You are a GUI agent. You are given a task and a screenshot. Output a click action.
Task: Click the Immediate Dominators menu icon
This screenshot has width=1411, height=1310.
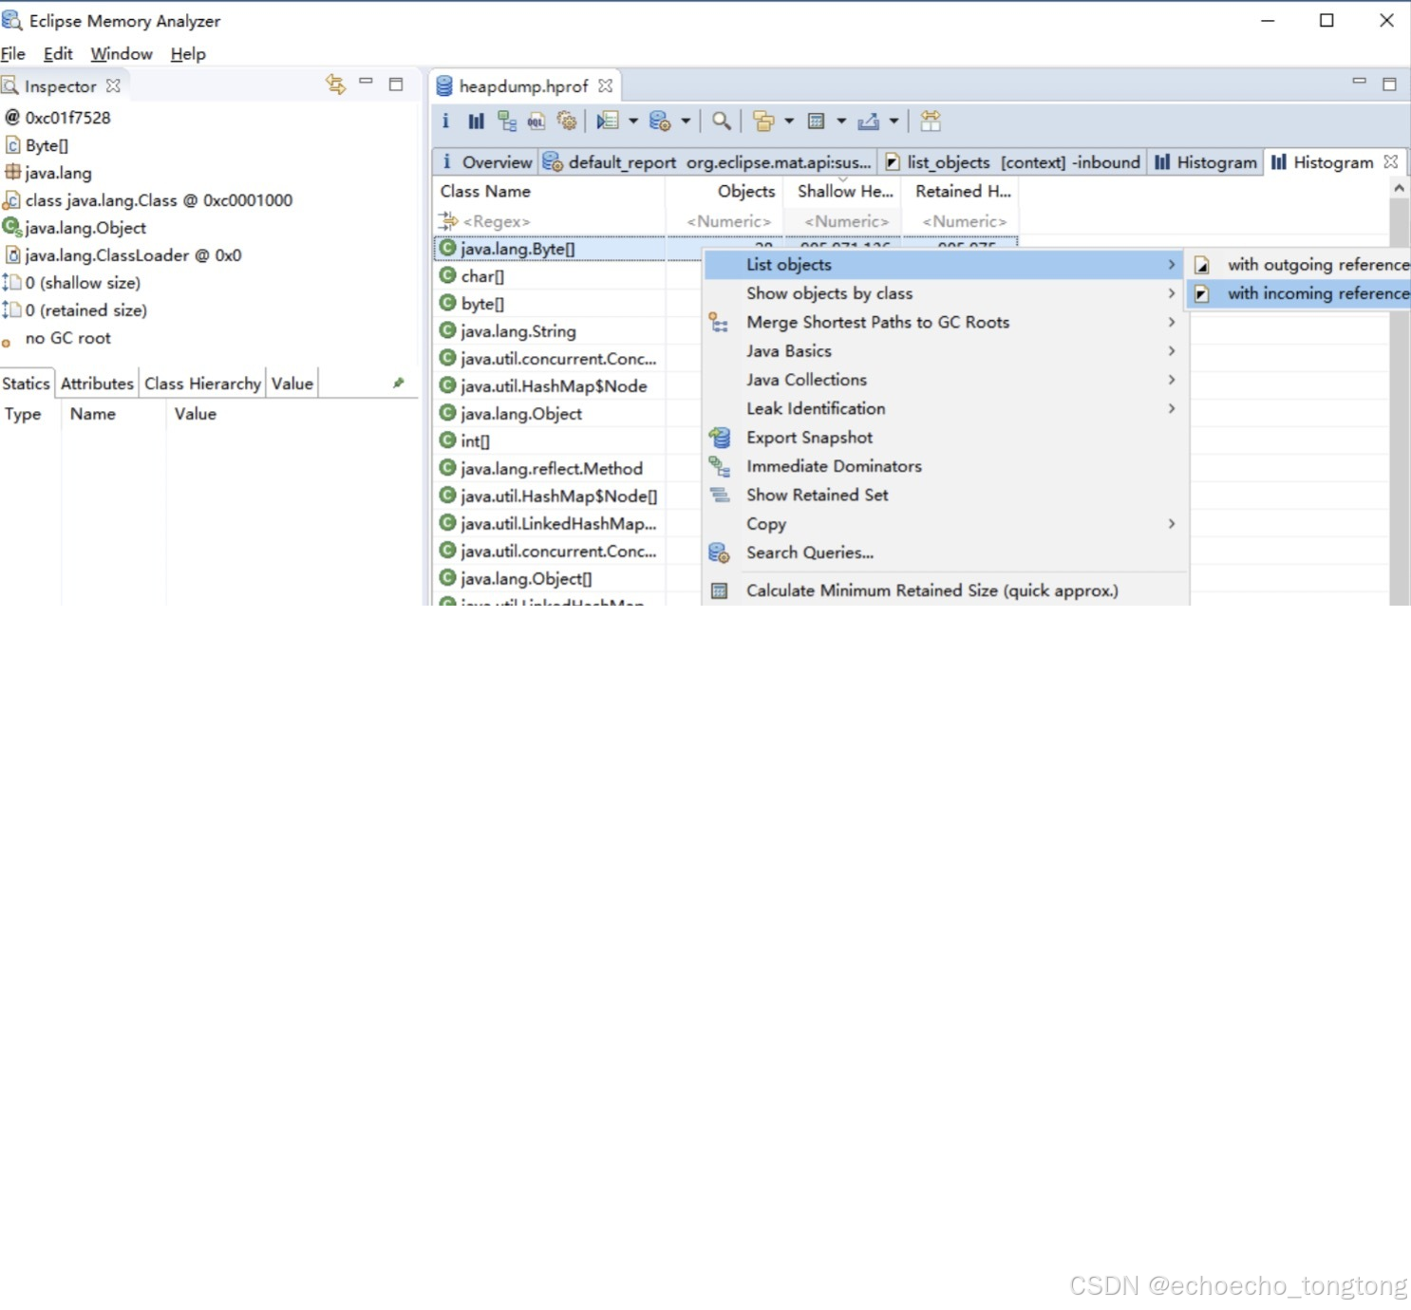point(720,466)
